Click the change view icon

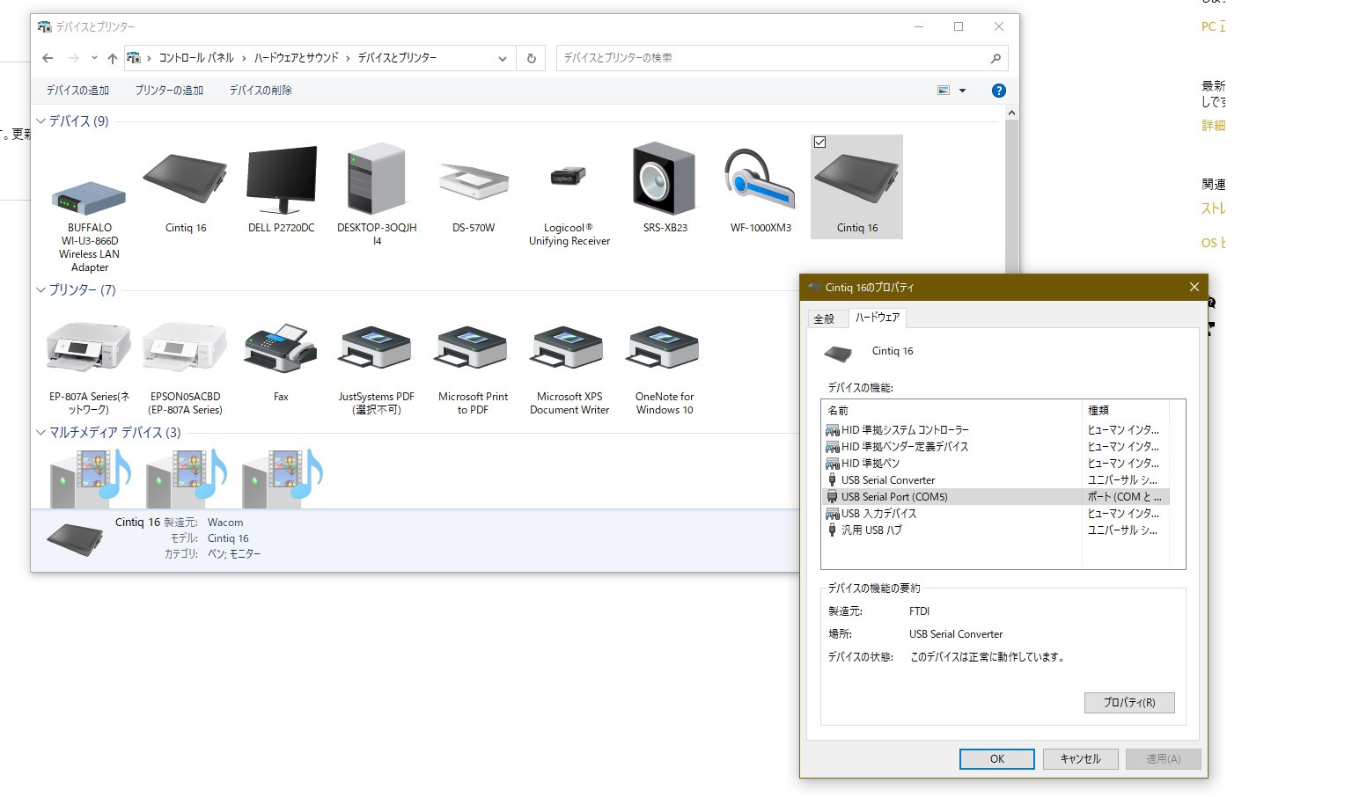tap(944, 91)
